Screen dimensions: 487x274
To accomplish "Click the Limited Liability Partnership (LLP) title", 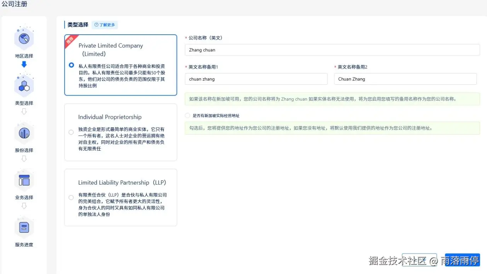I will (x=122, y=183).
